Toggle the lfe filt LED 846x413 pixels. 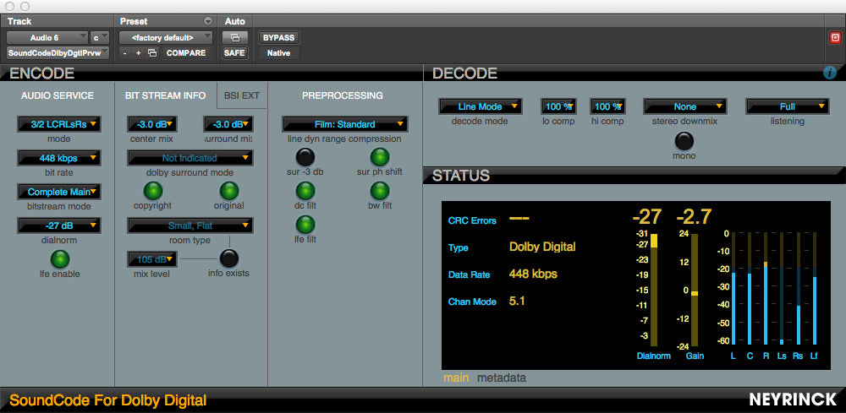click(x=305, y=225)
